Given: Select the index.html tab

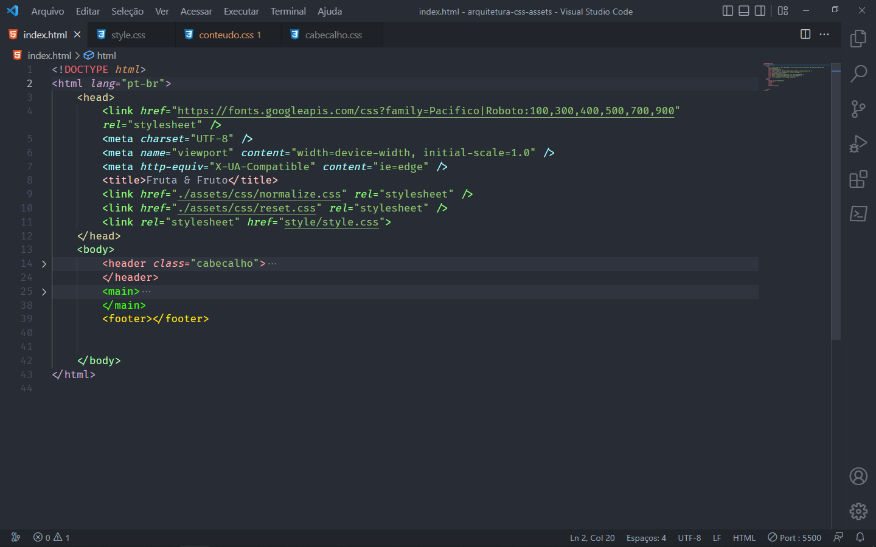Looking at the screenshot, I should [44, 35].
